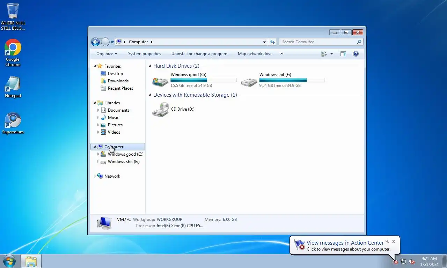447x268 pixels.
Task: Open the Videos library
Action: coord(114,132)
